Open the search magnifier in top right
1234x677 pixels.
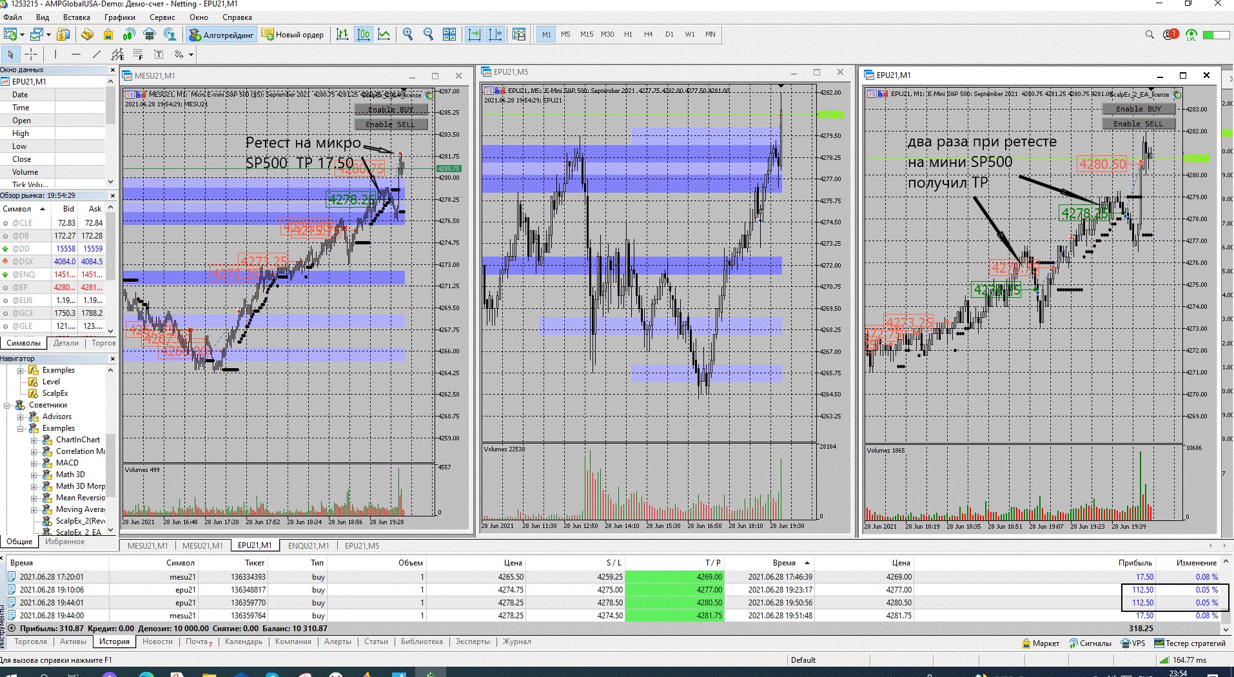[x=1150, y=34]
